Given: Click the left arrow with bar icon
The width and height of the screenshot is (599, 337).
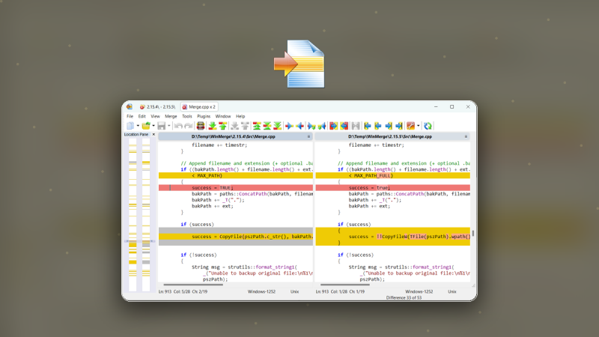Looking at the screenshot, I should (368, 126).
